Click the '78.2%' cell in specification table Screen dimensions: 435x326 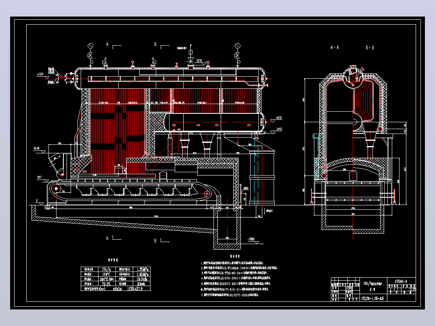coord(106,284)
